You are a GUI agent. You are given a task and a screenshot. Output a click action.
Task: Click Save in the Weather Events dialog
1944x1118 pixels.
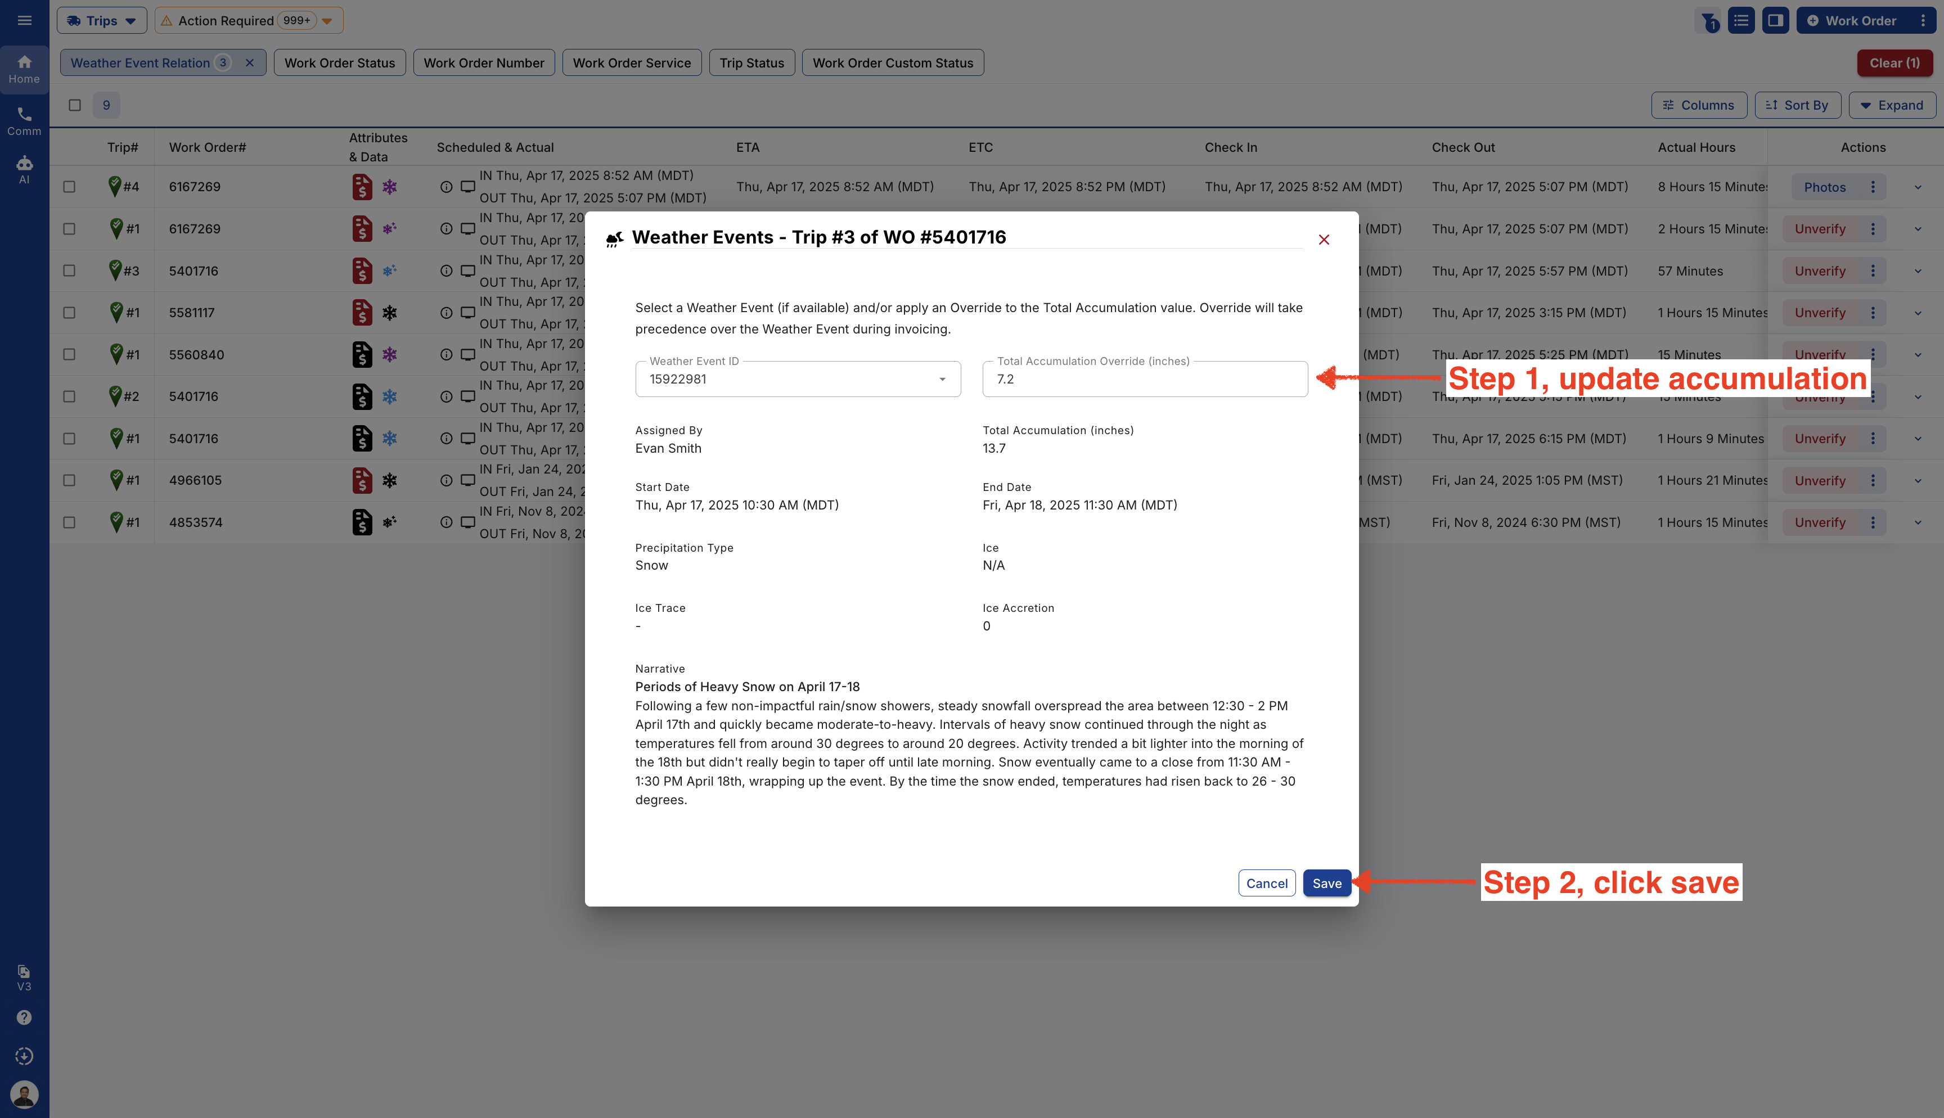(1327, 883)
